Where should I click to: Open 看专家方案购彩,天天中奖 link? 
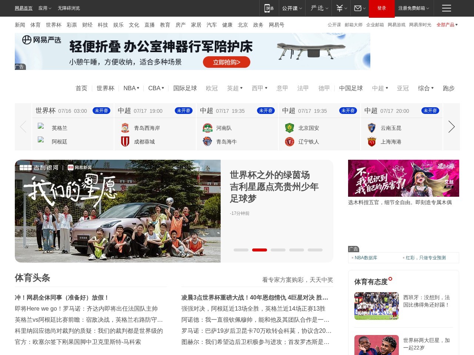point(298,280)
